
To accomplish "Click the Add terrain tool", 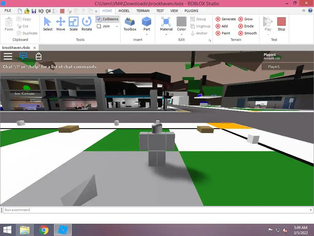I will (222, 26).
